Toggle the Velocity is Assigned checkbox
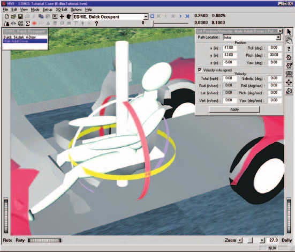Image resolution: width=295 pixels, height=252 pixels. 200,70
